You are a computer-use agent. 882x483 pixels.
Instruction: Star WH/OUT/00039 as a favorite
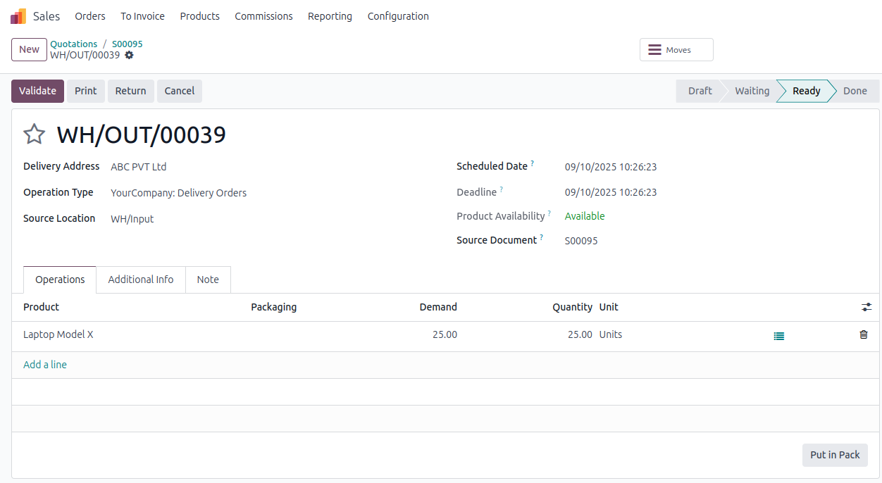pos(33,134)
